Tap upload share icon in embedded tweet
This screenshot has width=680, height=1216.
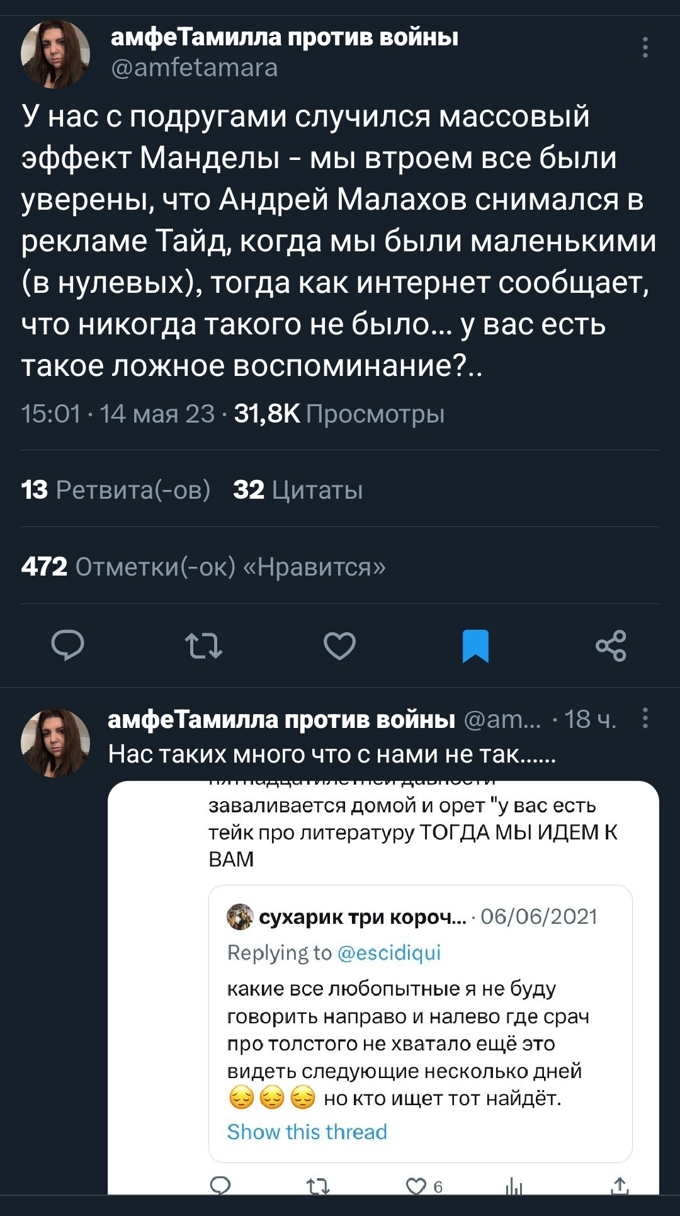pos(620,1186)
